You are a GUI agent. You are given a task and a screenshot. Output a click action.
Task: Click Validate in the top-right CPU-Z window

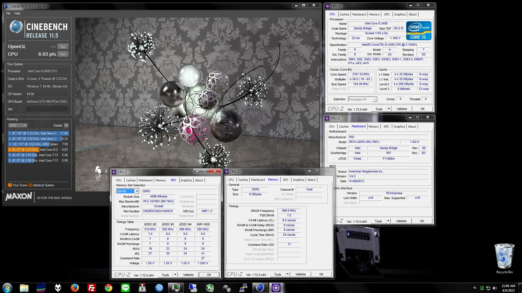click(x=402, y=109)
